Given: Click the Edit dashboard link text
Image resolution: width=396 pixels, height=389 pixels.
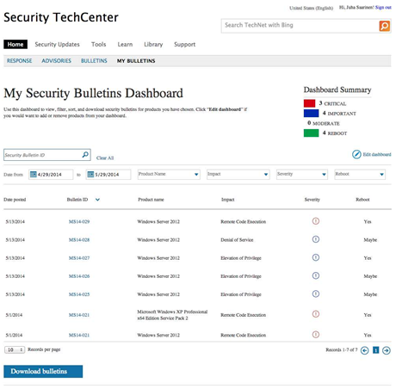Looking at the screenshot, I should click(x=377, y=154).
